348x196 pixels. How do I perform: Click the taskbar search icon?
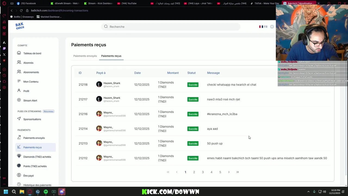pyautogui.click(x=14, y=192)
